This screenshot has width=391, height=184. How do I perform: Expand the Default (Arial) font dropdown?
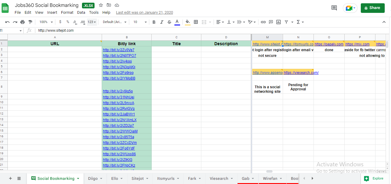(115, 22)
